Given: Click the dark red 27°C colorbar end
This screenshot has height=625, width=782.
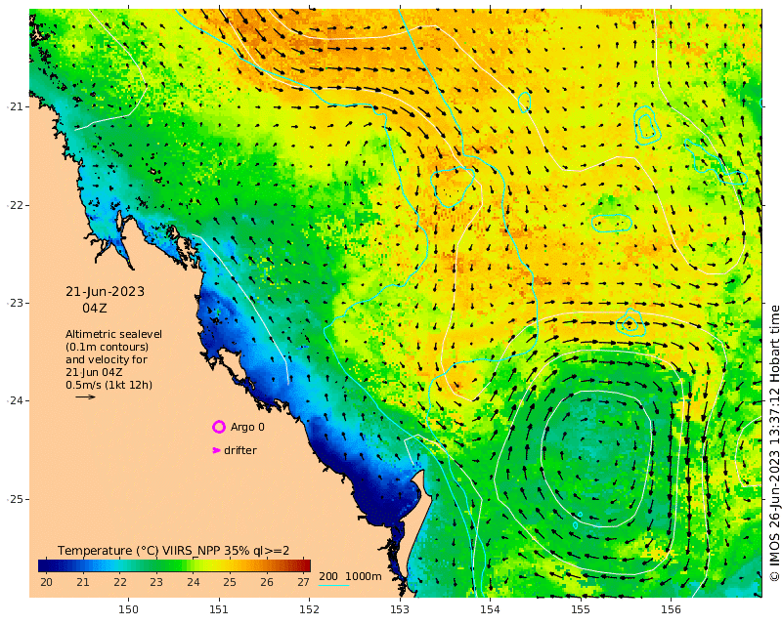Looking at the screenshot, I should (306, 565).
